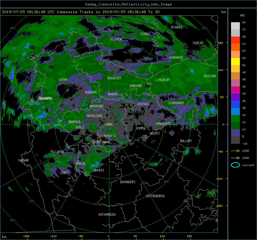This screenshot has width=257, height=240.
Task: Click the SIRSI city label
Action: pos(65,173)
